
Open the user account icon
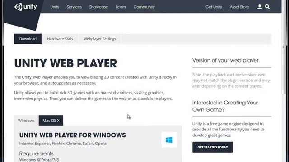[x=260, y=7]
